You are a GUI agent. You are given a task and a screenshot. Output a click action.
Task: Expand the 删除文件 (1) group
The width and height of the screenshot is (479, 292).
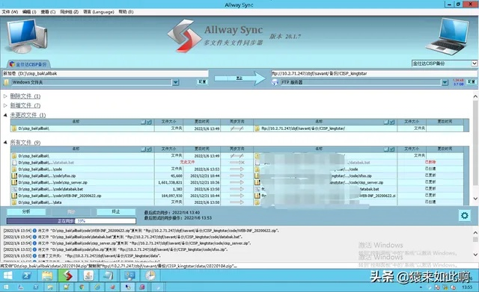[5, 96]
